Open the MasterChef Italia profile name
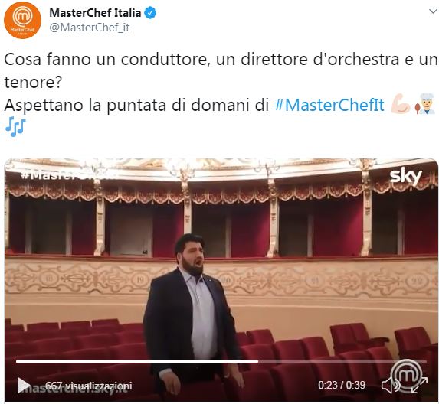The width and height of the screenshot is (439, 404). [x=95, y=13]
